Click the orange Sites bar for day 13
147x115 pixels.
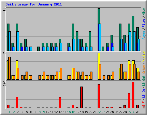(x=61, y=74)
